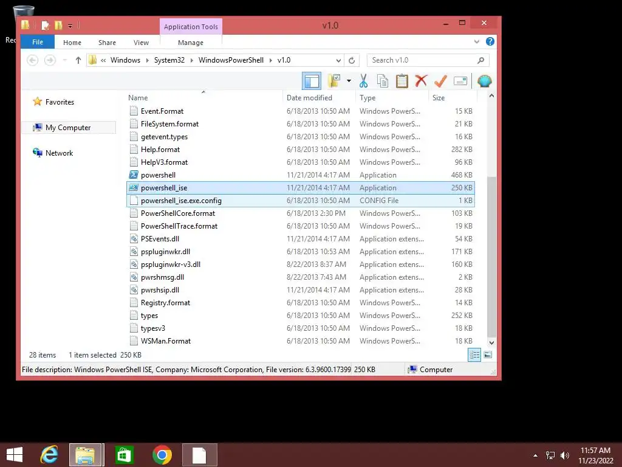This screenshot has height=467, width=622.
Task: Click the Properties icon in quick access toolbar
Action: pyautogui.click(x=45, y=26)
